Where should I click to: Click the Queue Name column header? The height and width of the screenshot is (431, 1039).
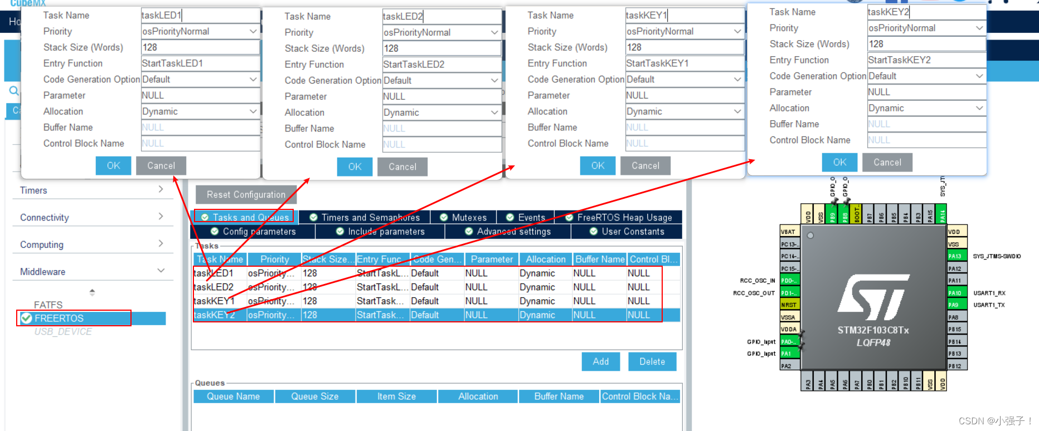[234, 396]
